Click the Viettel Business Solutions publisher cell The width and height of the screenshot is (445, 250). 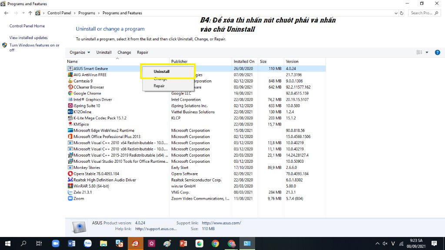[193, 112]
